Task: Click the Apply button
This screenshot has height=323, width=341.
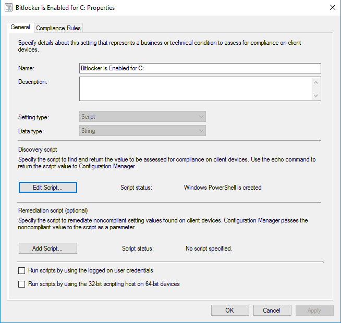Action: coord(314,310)
